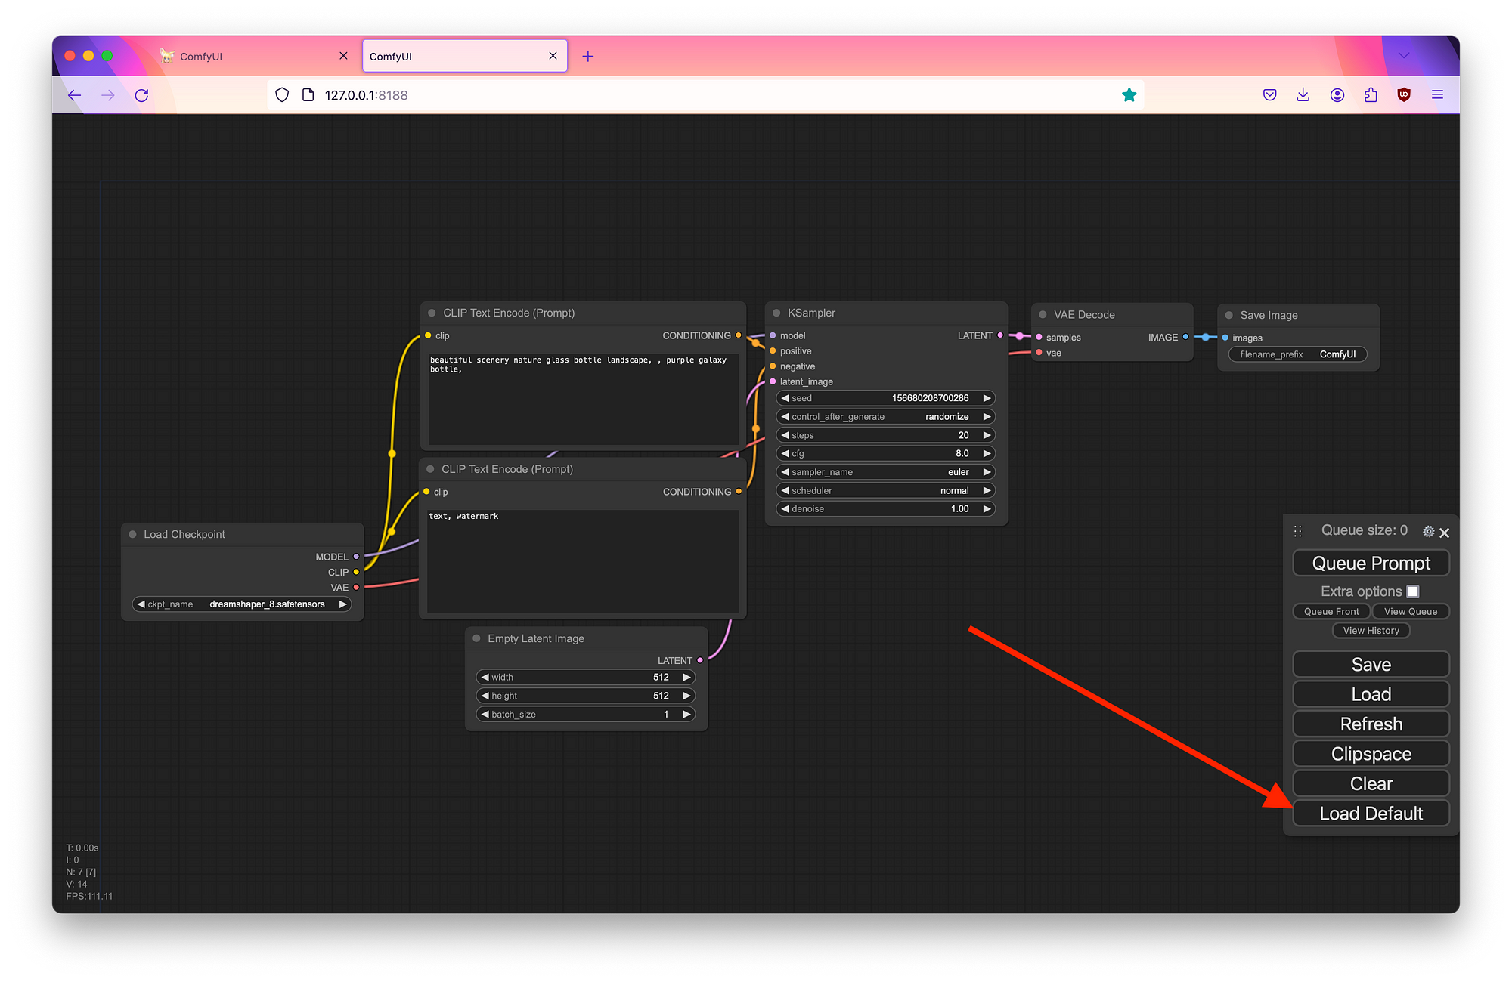This screenshot has height=982, width=1512.
Task: Click the Load Default button
Action: 1371,814
